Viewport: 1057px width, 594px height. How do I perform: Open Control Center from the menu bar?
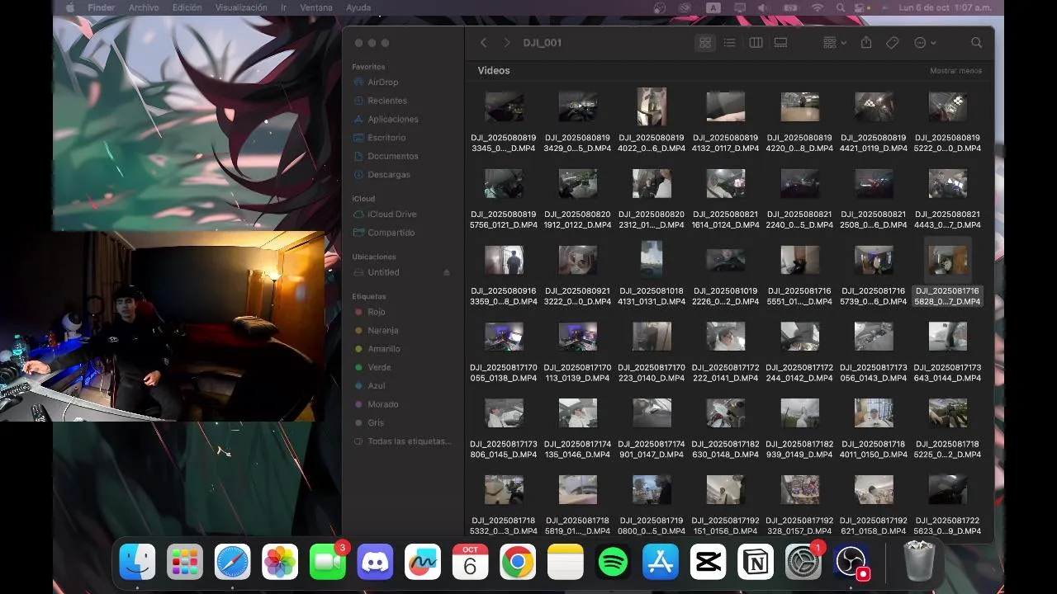pyautogui.click(x=861, y=7)
